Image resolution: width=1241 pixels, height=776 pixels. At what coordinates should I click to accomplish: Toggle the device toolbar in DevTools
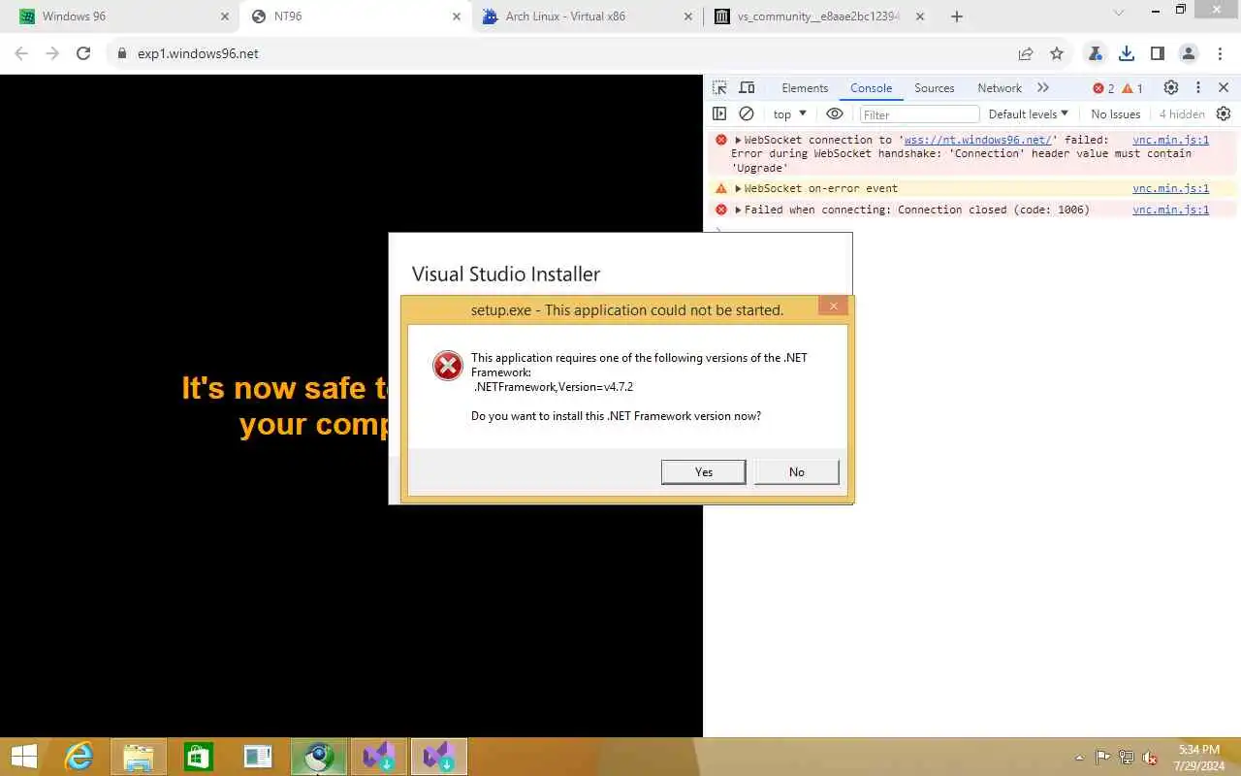747,87
